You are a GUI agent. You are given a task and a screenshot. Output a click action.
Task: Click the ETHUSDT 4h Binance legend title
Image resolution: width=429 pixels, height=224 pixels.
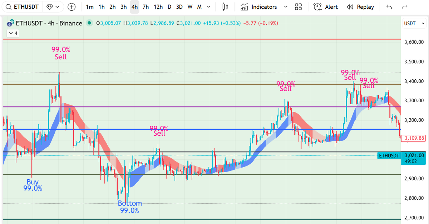[x=49, y=23]
